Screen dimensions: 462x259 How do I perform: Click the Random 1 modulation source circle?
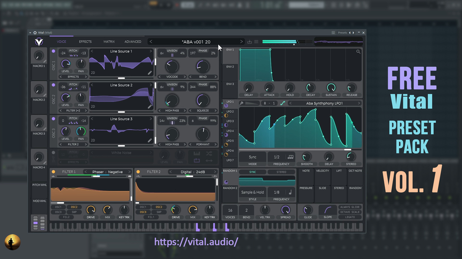click(x=226, y=182)
